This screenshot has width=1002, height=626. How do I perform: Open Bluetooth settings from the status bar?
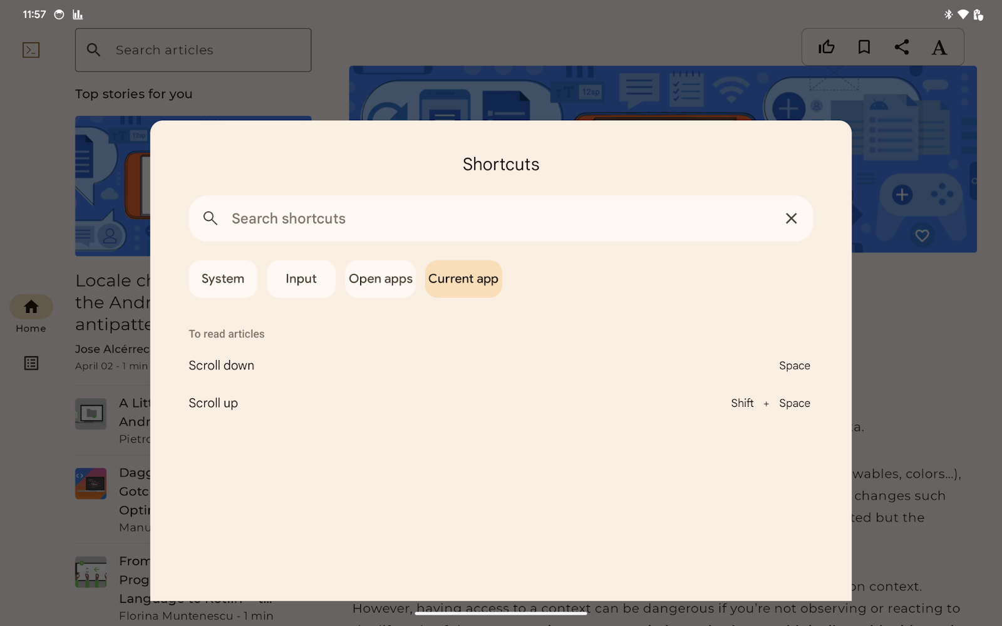[948, 13]
